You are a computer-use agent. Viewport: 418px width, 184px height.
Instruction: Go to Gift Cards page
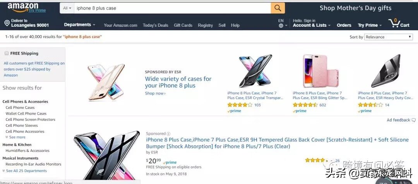tap(183, 25)
